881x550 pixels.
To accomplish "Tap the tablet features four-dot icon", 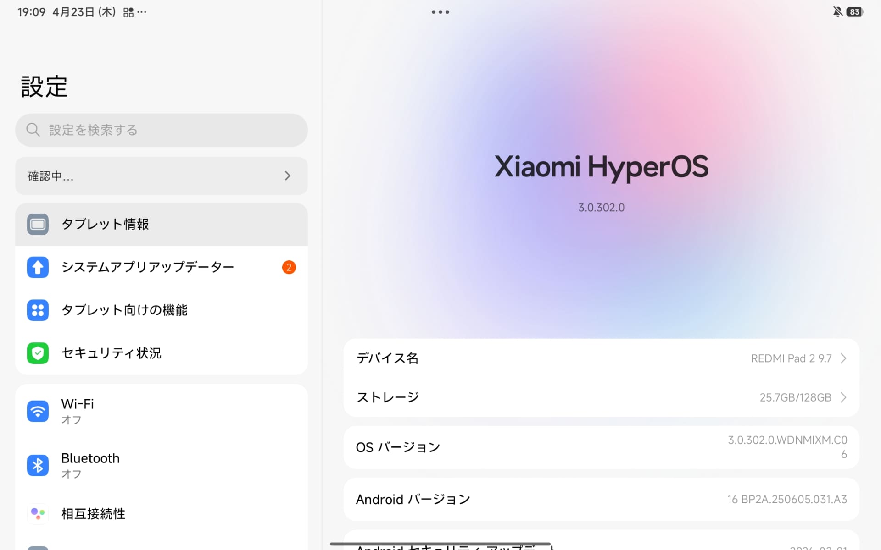I will pos(38,310).
